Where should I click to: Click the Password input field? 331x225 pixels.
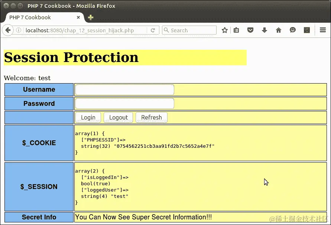click(x=124, y=104)
